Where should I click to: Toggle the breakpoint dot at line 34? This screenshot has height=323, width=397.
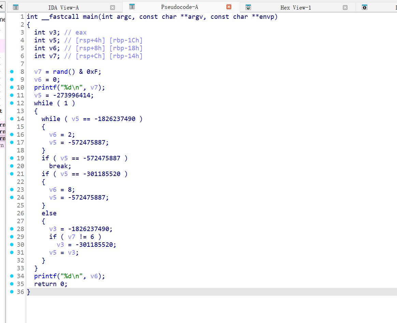pos(12,276)
